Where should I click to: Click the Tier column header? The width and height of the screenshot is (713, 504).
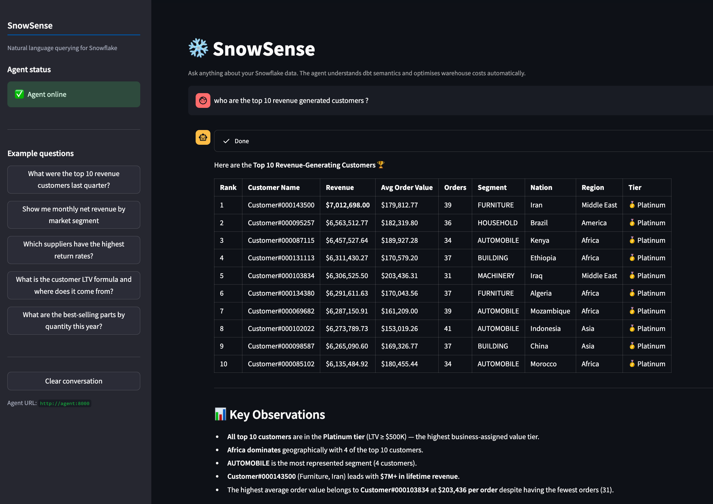pyautogui.click(x=647, y=187)
